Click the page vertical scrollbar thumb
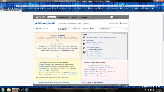The height and width of the screenshot is (92, 164). [x=163, y=28]
